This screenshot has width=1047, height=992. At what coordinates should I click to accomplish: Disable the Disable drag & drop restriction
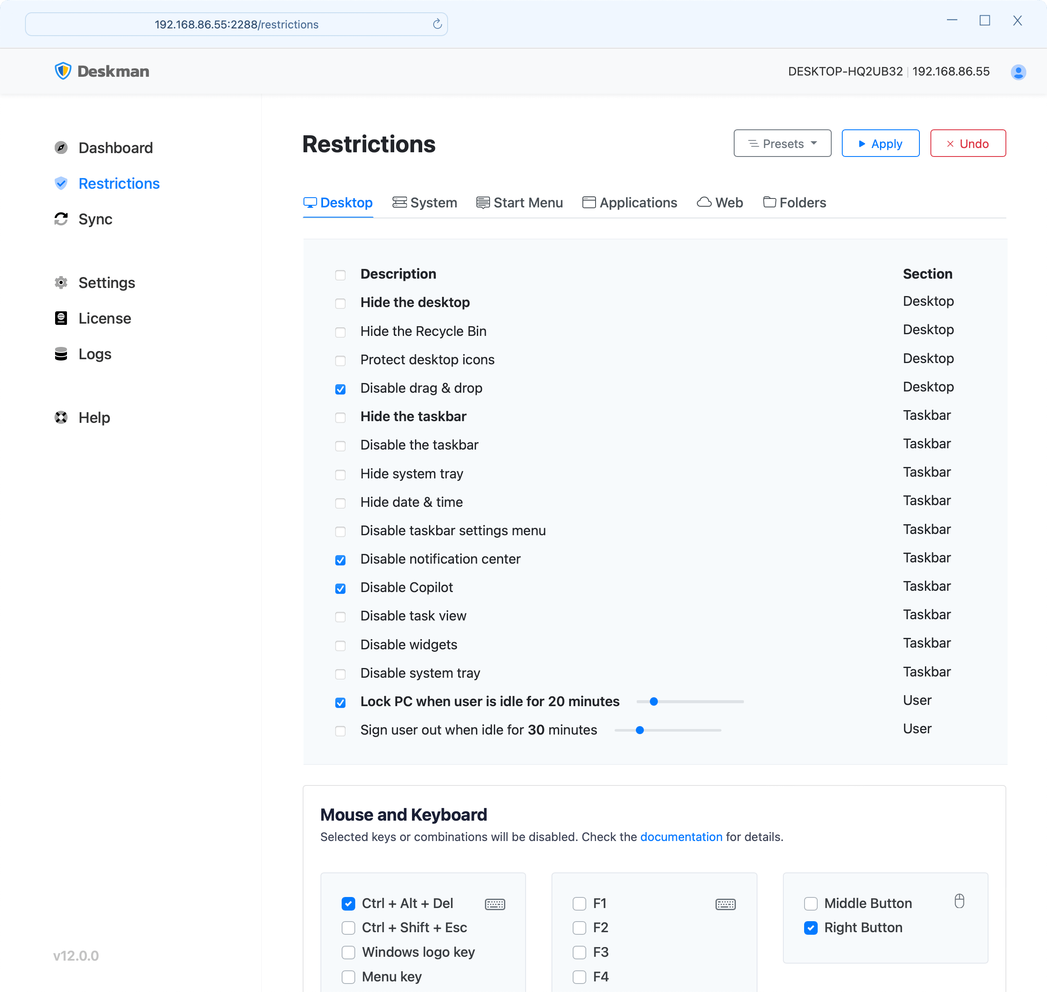click(x=340, y=388)
